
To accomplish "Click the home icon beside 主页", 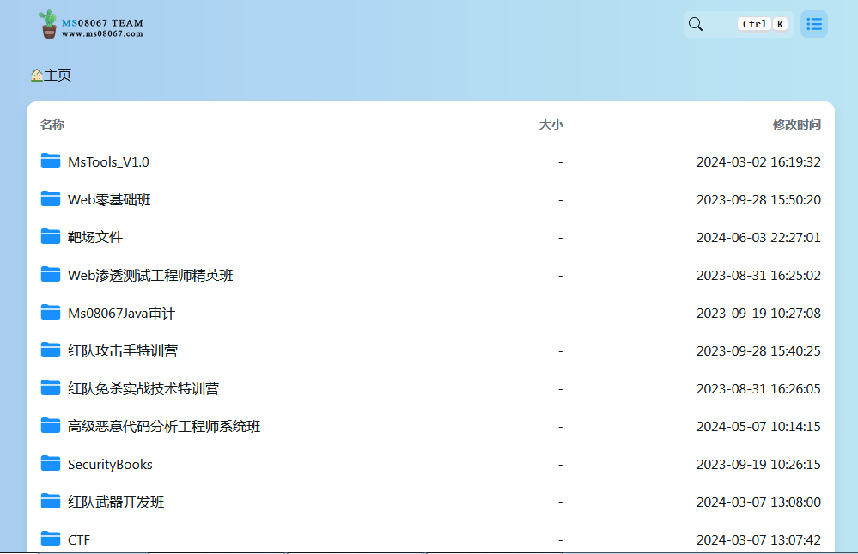I will point(37,75).
